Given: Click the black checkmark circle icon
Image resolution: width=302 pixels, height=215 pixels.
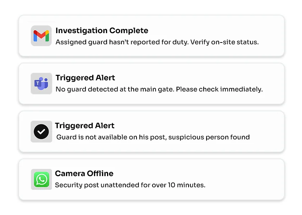Looking at the screenshot, I should 41,131.
